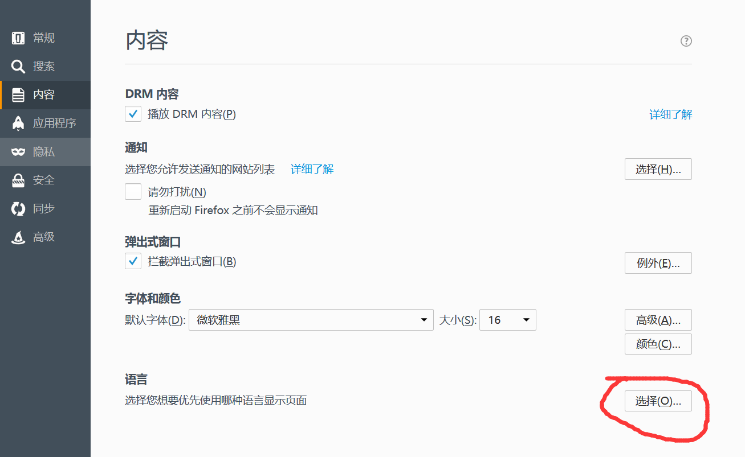Click the DRM 内容 section heading
Viewport: 745px width, 457px height.
[152, 94]
